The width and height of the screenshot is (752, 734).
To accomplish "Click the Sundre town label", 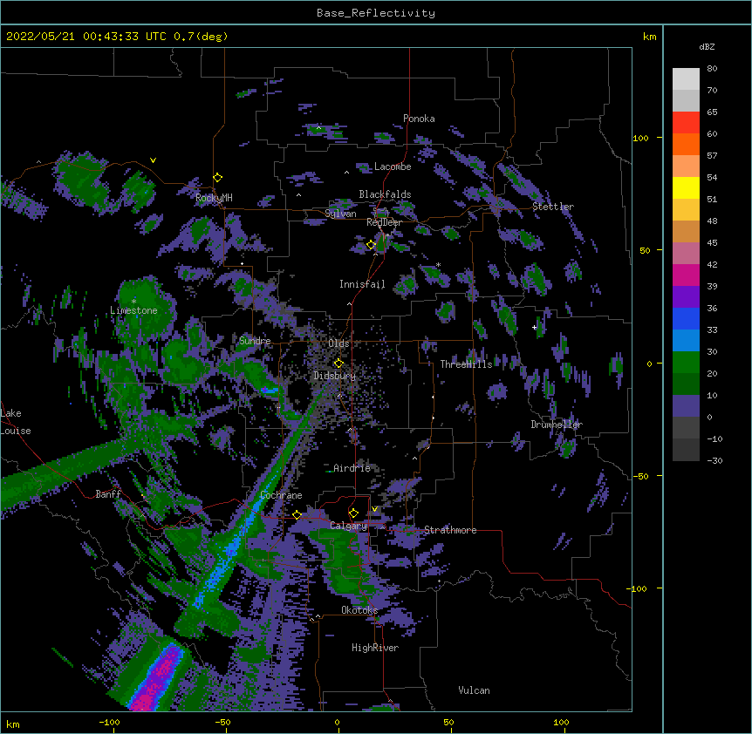I will [255, 341].
